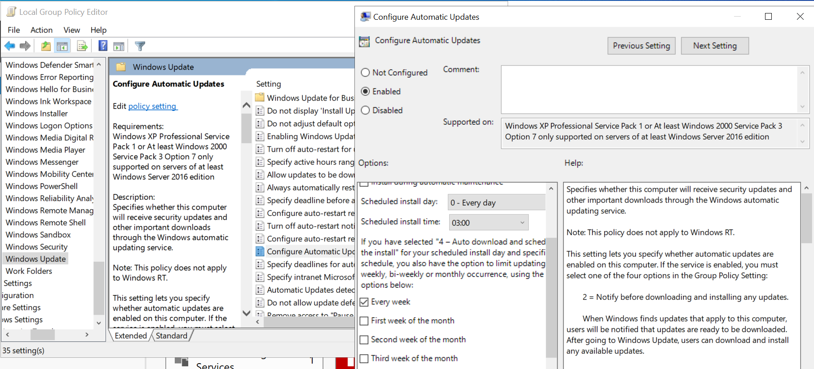Screen dimensions: 814x369
Task: Click the Help panel vertical scrollbar thumb
Action: pyautogui.click(x=807, y=218)
